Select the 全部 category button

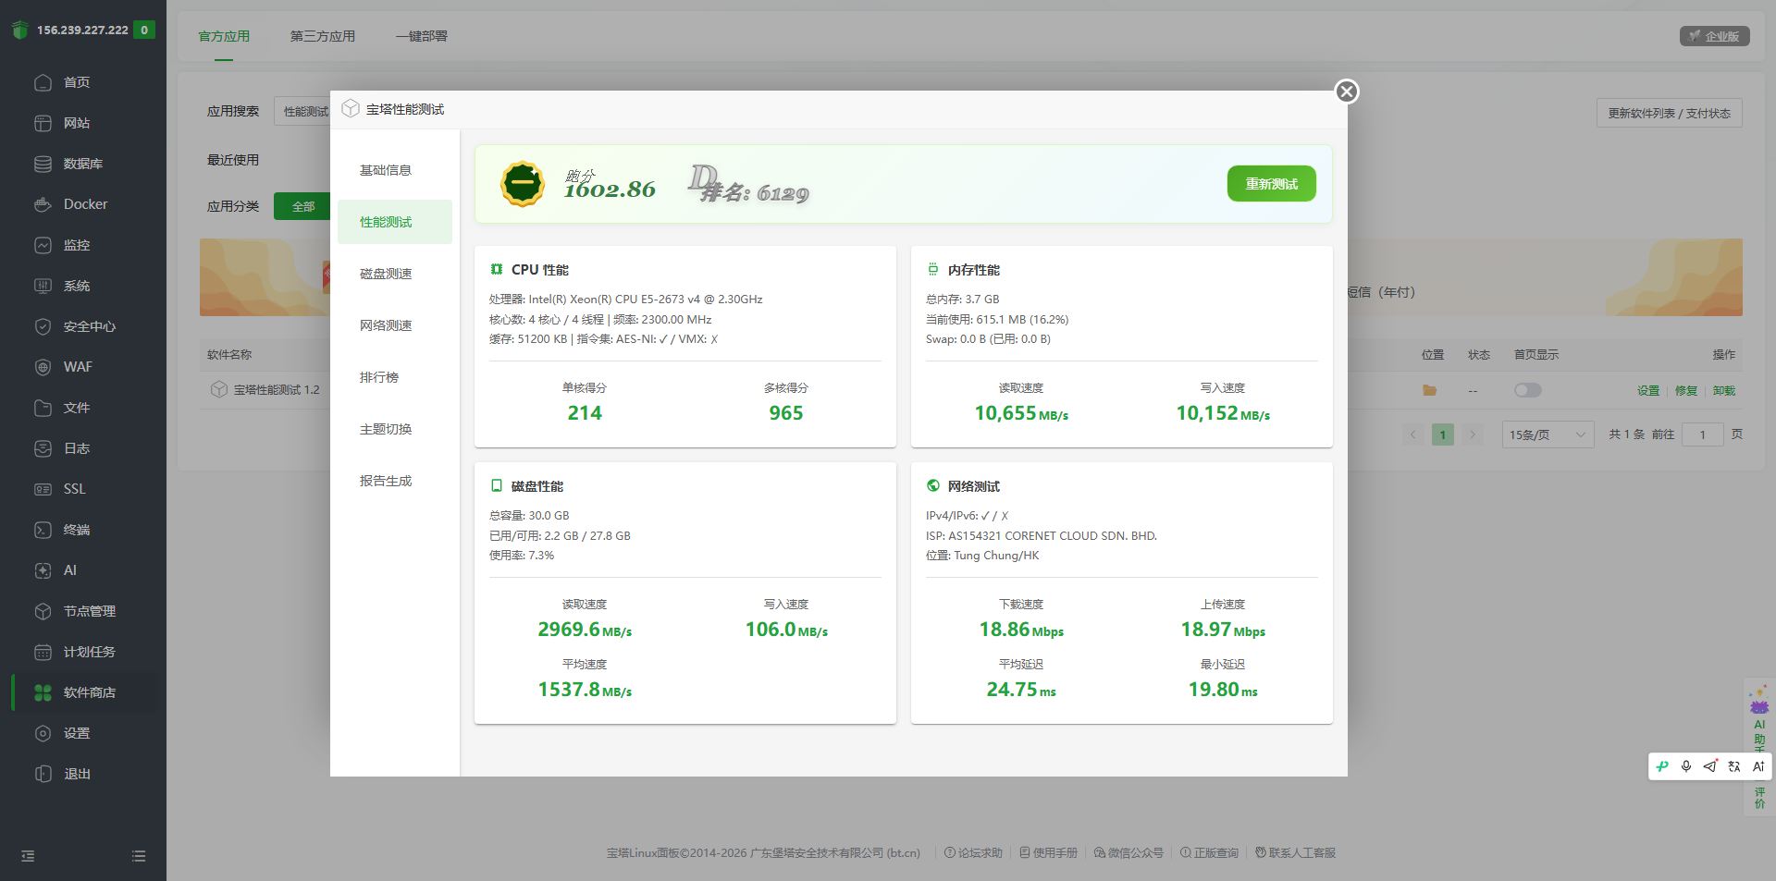tap(302, 206)
